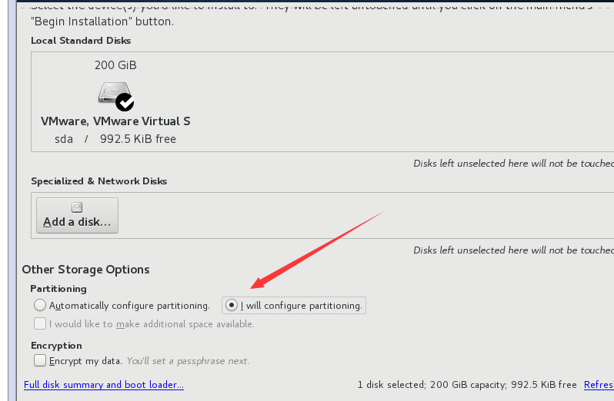
Task: Click the Refresh link at bottom right
Action: 599,385
